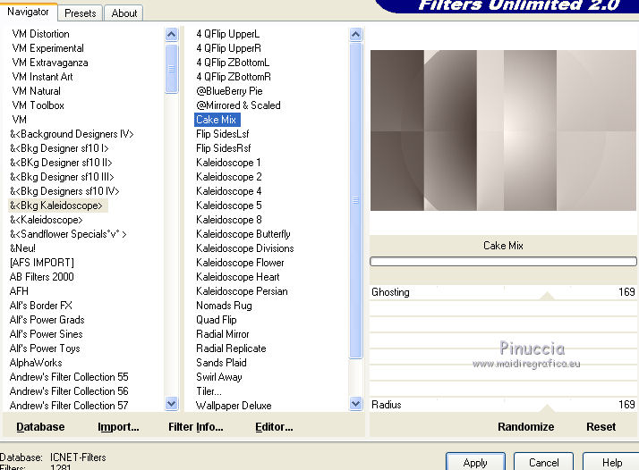This screenshot has width=639, height=470.
Task: Adjust the Ghosting slider handle
Action: coord(548,296)
